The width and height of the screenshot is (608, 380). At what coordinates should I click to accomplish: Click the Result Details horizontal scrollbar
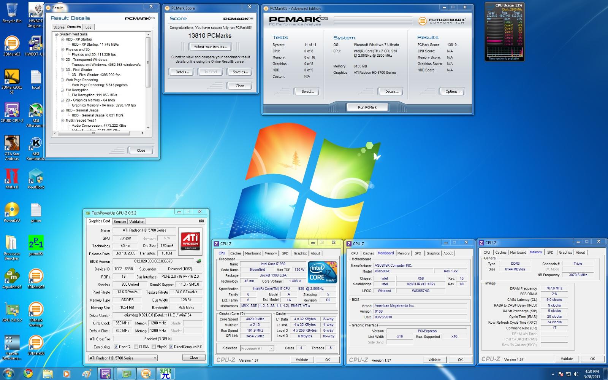pos(99,133)
